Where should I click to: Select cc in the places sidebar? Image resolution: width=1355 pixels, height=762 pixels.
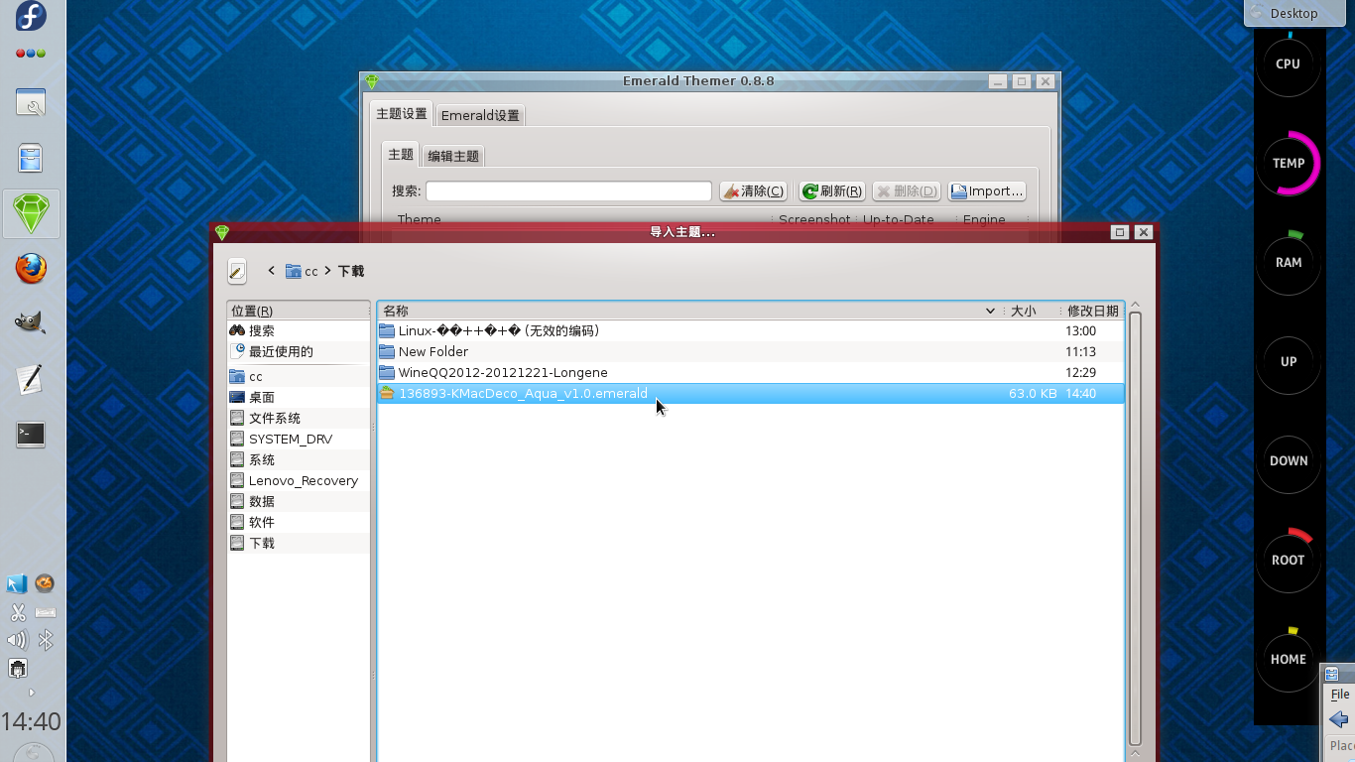pyautogui.click(x=299, y=376)
